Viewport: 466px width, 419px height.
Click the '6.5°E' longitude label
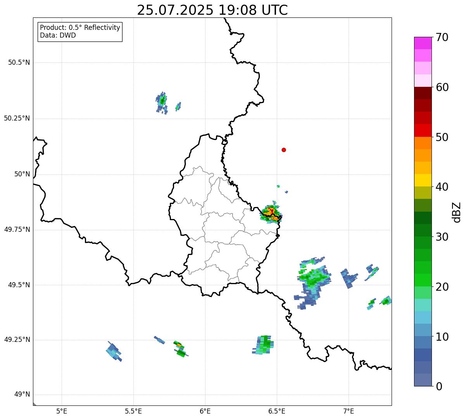(277, 411)
